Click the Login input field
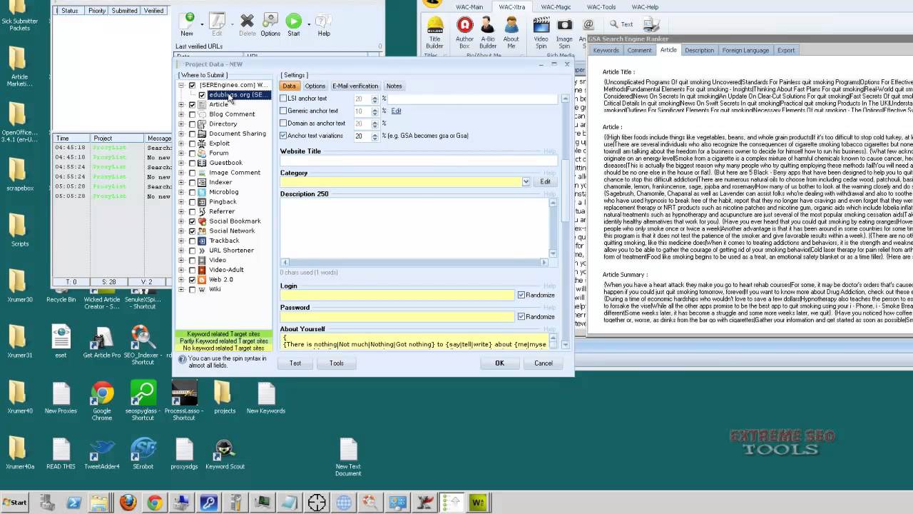Image resolution: width=913 pixels, height=514 pixels. coord(397,295)
